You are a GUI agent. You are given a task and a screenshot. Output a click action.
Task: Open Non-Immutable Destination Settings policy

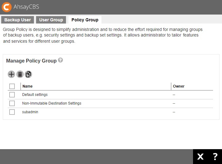pyautogui.click(x=51, y=103)
